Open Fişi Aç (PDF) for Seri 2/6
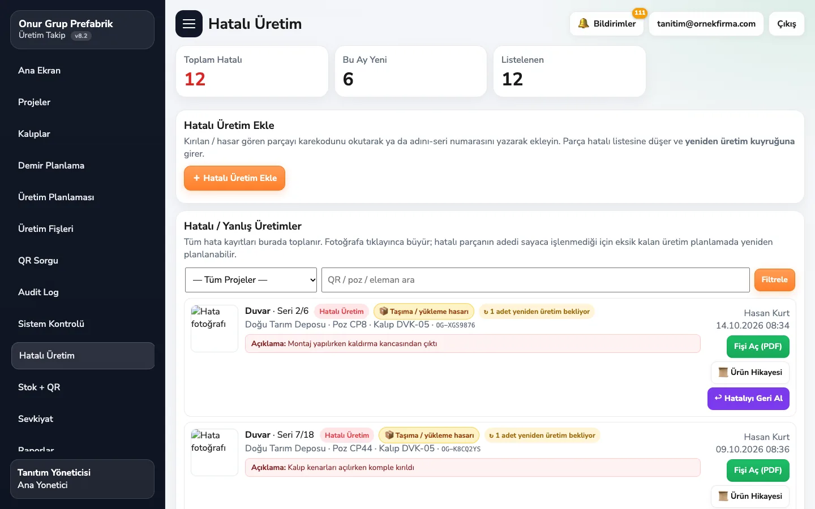The width and height of the screenshot is (815, 509). [758, 347]
